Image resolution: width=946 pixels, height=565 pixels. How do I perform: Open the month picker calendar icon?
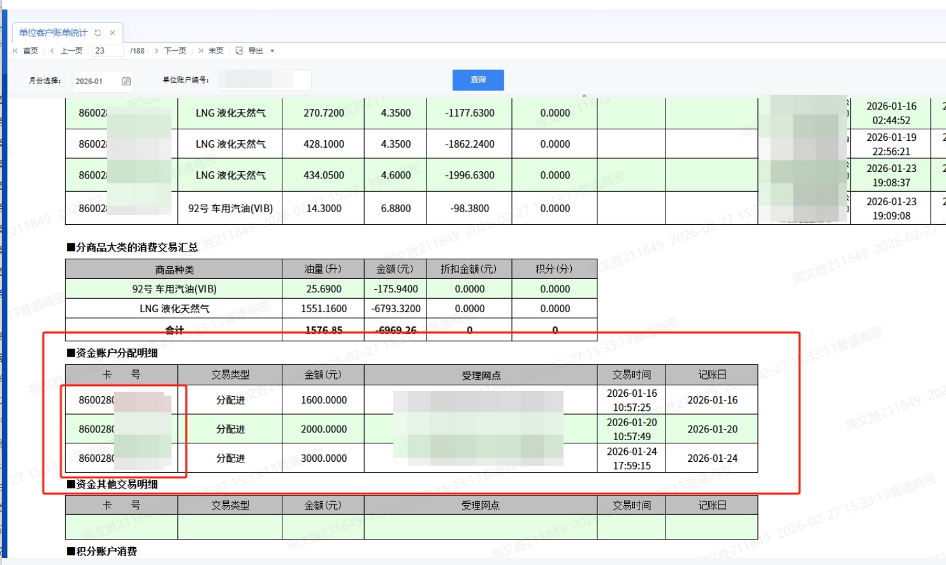(126, 81)
